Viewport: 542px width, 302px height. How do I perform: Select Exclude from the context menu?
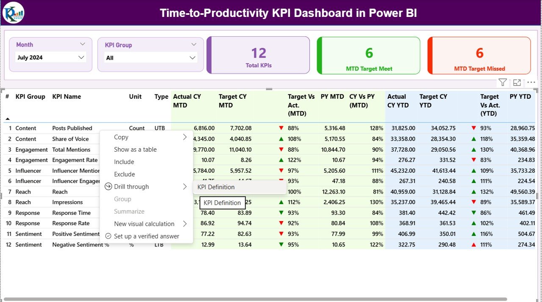click(x=124, y=174)
